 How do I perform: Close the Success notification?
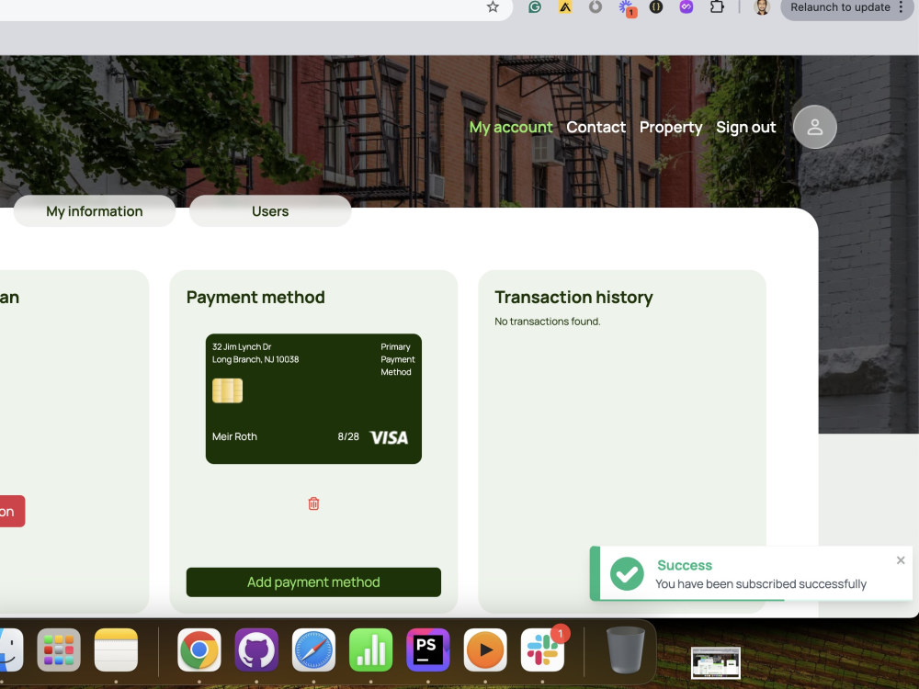901,560
